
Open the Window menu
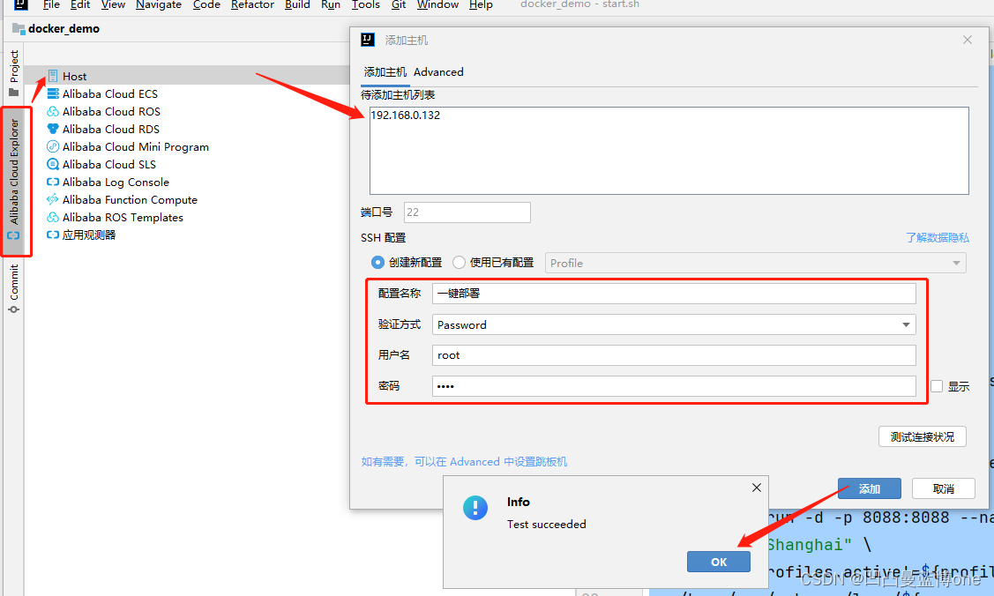pos(437,4)
